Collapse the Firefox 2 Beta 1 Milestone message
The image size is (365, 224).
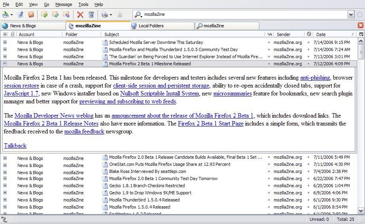click(x=5, y=64)
